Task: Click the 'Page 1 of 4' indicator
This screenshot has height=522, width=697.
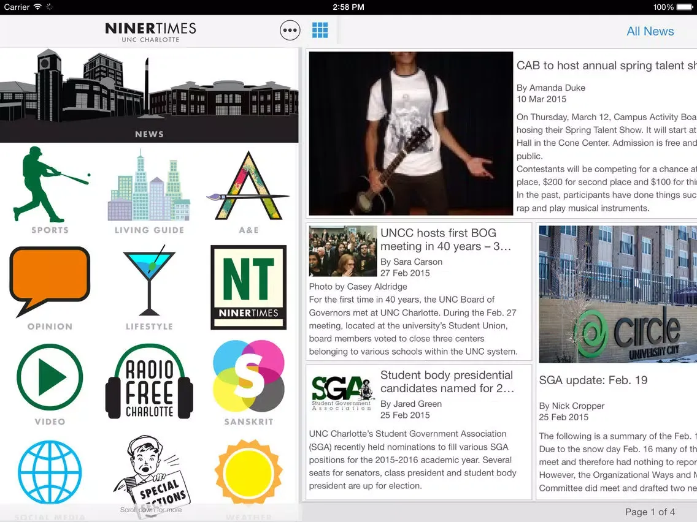Action: pos(650,512)
